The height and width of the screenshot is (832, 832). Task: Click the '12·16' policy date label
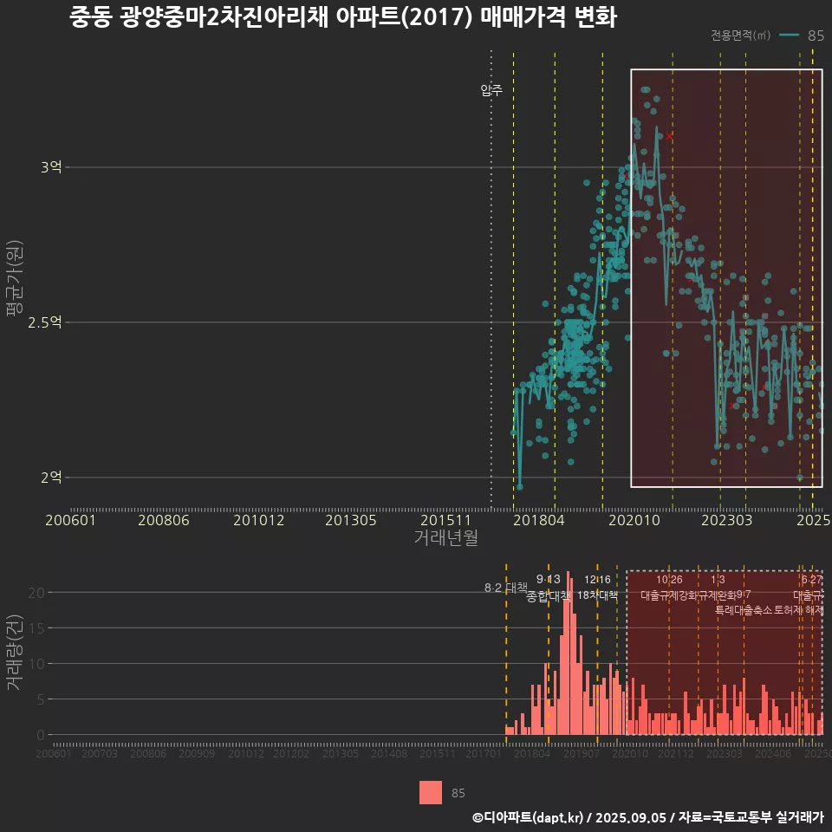(597, 580)
